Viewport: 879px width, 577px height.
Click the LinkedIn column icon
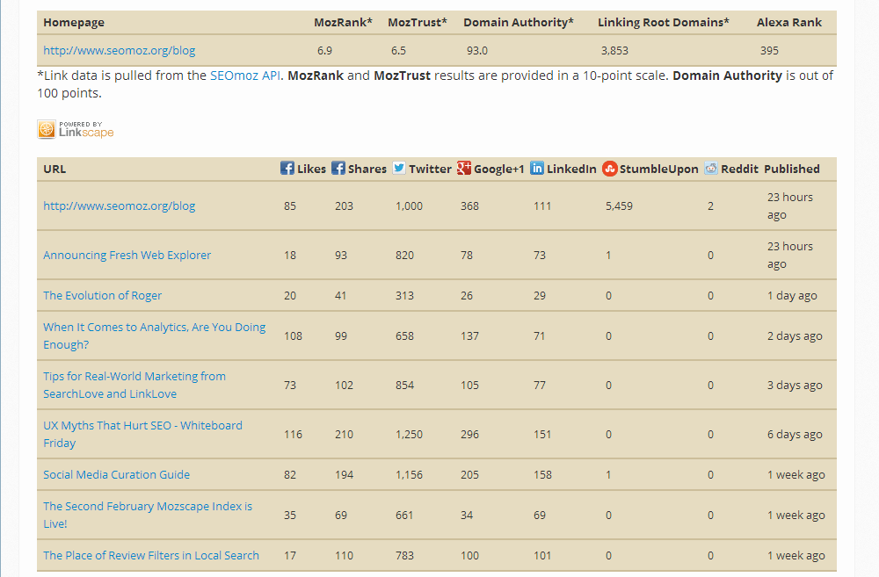point(537,168)
